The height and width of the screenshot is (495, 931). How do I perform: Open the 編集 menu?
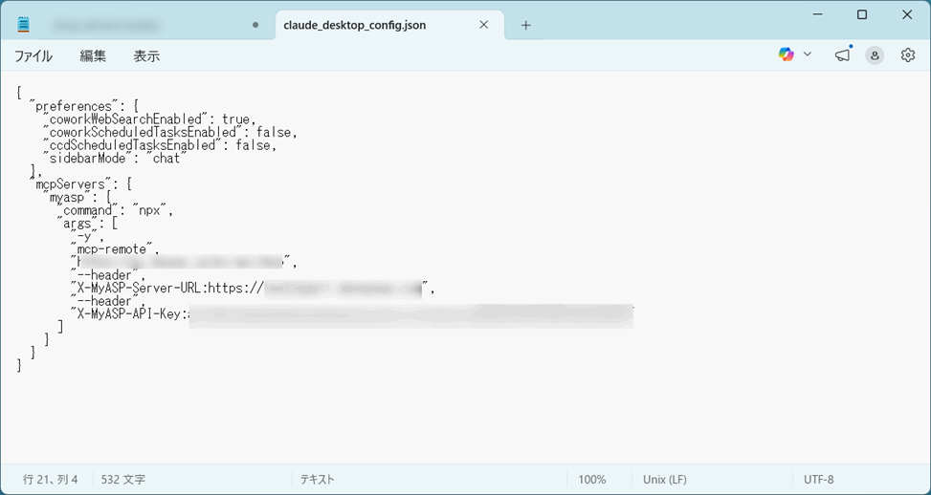(93, 56)
